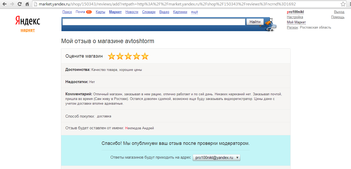Click the reviewer name Неклюдов Андрей
The width and height of the screenshot is (351, 169).
click(140, 128)
